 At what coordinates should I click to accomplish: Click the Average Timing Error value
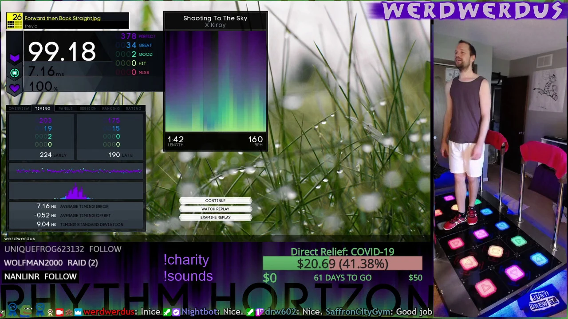pos(46,206)
